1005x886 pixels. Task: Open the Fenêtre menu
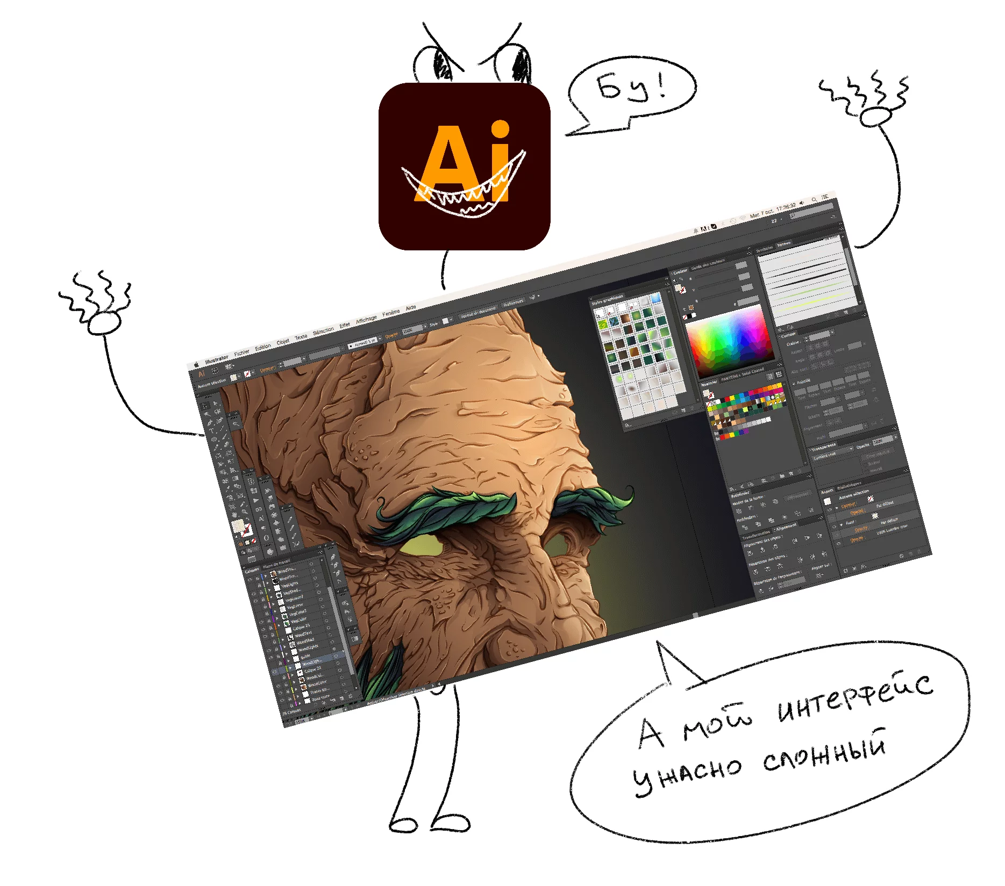click(391, 313)
